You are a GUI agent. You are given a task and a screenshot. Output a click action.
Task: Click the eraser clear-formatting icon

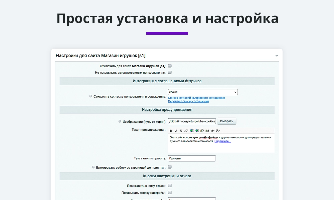186,131
